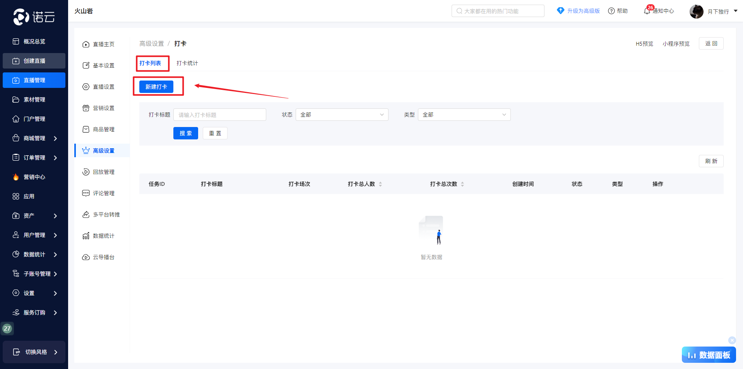743x369 pixels.
Task: Close the data panel floating widget
Action: coord(732,340)
